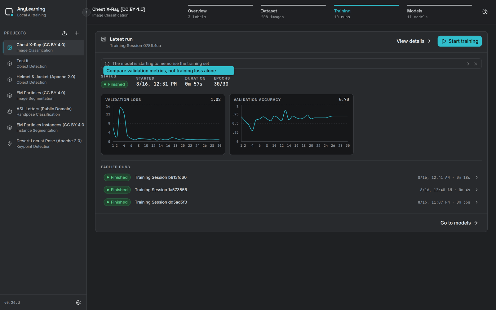Click the Test it cube icon

(10, 64)
